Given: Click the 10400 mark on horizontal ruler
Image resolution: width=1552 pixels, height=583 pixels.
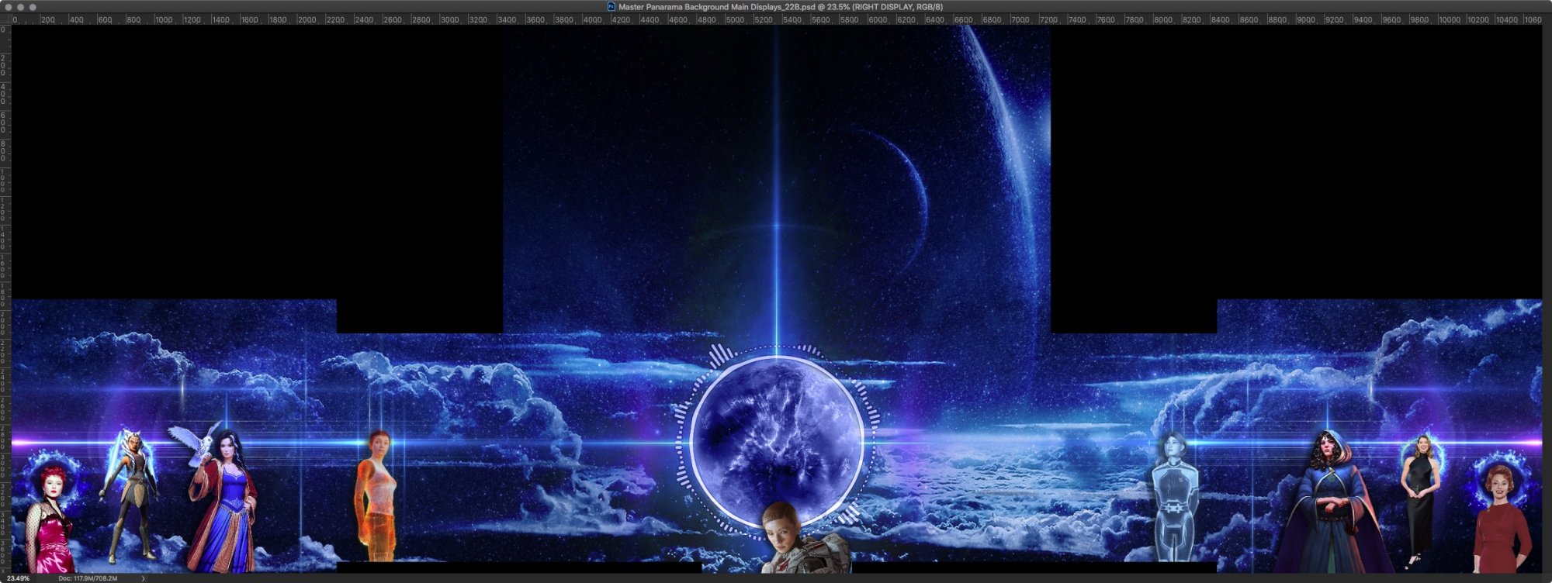Looking at the screenshot, I should 1507,19.
